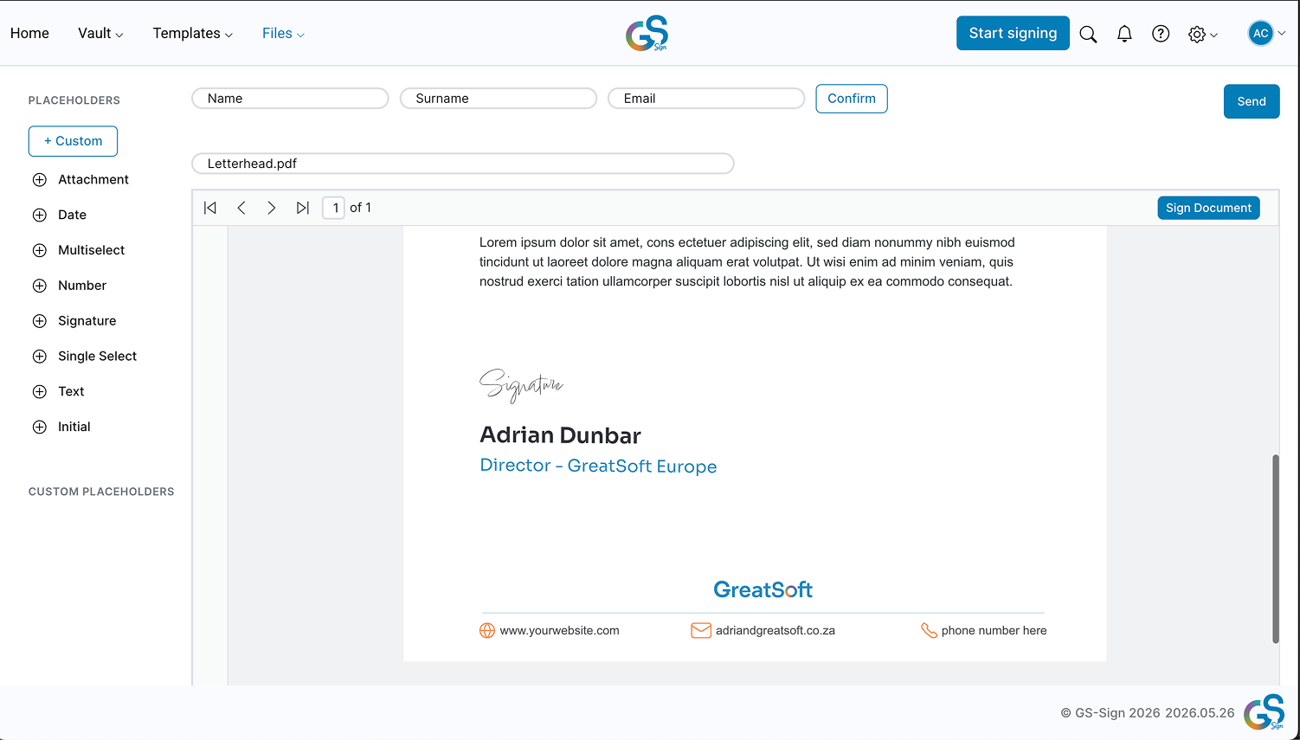Add Single Select placeholder plus icon

point(40,357)
